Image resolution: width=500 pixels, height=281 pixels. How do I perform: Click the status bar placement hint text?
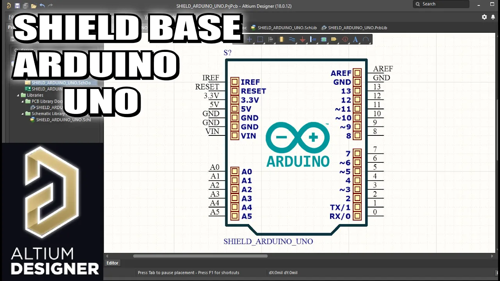pos(188,273)
